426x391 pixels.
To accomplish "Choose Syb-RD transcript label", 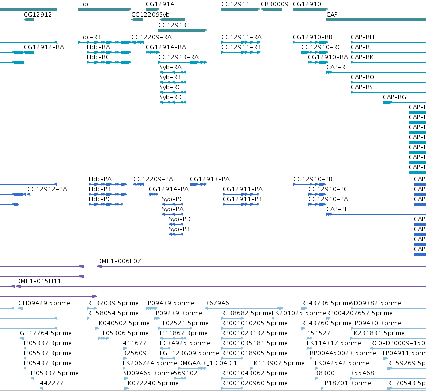I will [x=170, y=97].
